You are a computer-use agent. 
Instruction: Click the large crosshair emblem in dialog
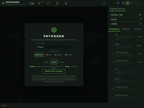tap(54, 30)
